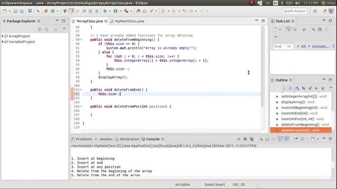
Task: Toggle Link with Editor in Package Explorer
Action: [x=47, y=29]
